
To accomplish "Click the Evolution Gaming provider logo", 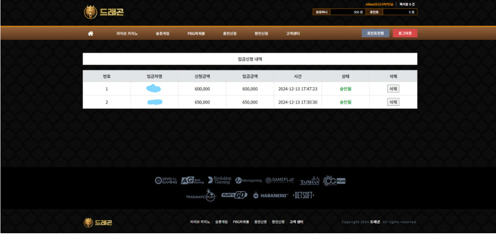I will coord(219,180).
